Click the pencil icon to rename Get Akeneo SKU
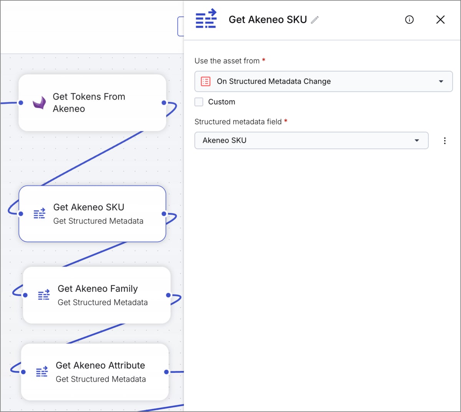Image resolution: width=461 pixels, height=412 pixels. 315,20
